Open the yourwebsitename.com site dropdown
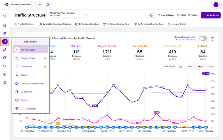This screenshot has width=223, height=140. tap(23, 4)
